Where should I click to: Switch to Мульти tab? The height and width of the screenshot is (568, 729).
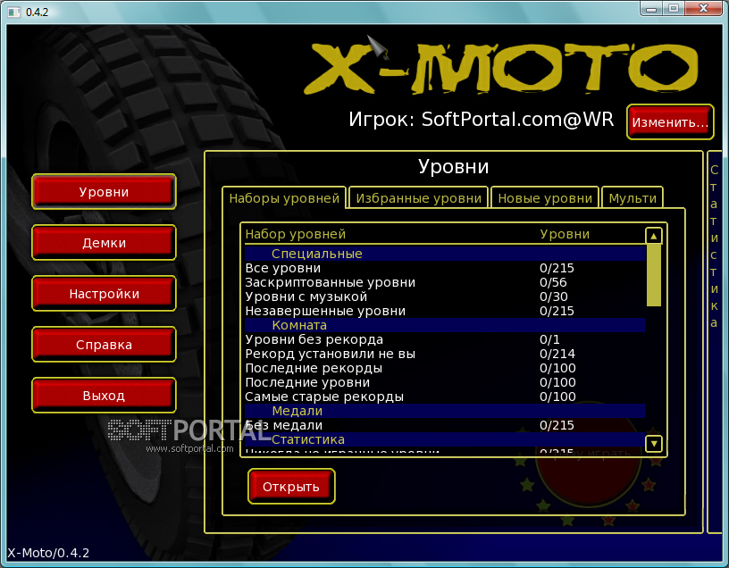tap(633, 198)
